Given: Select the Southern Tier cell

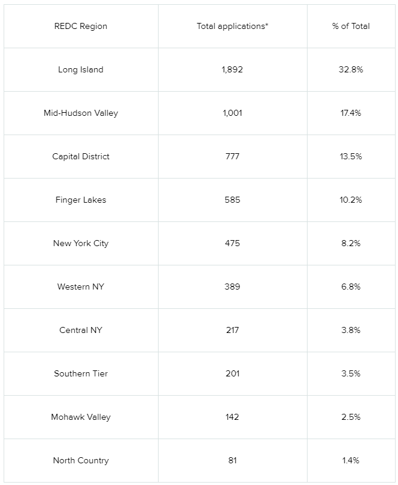Looking at the screenshot, I should point(81,373).
